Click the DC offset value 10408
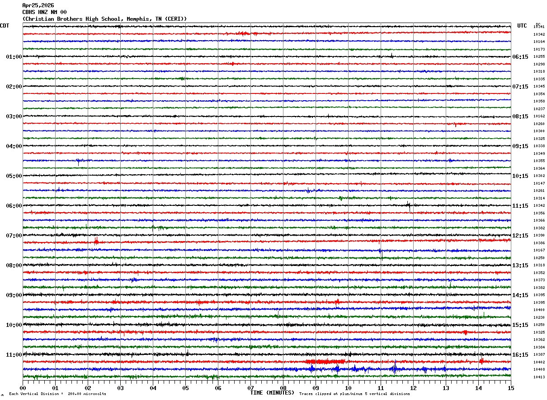Viewport: 547px width, 400px height. click(539, 370)
